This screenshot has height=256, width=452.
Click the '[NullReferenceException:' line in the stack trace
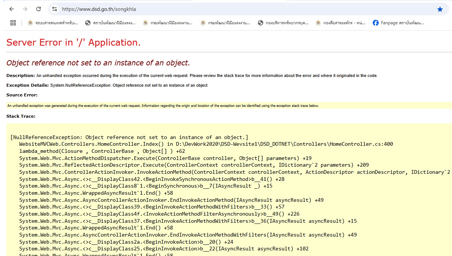click(129, 137)
